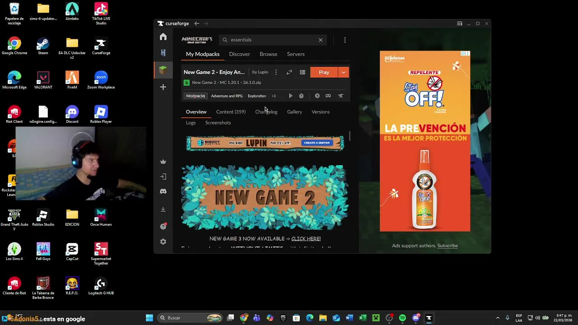Click the stopwatch icon in tag row
Image resolution: width=578 pixels, height=325 pixels.
pyautogui.click(x=301, y=96)
